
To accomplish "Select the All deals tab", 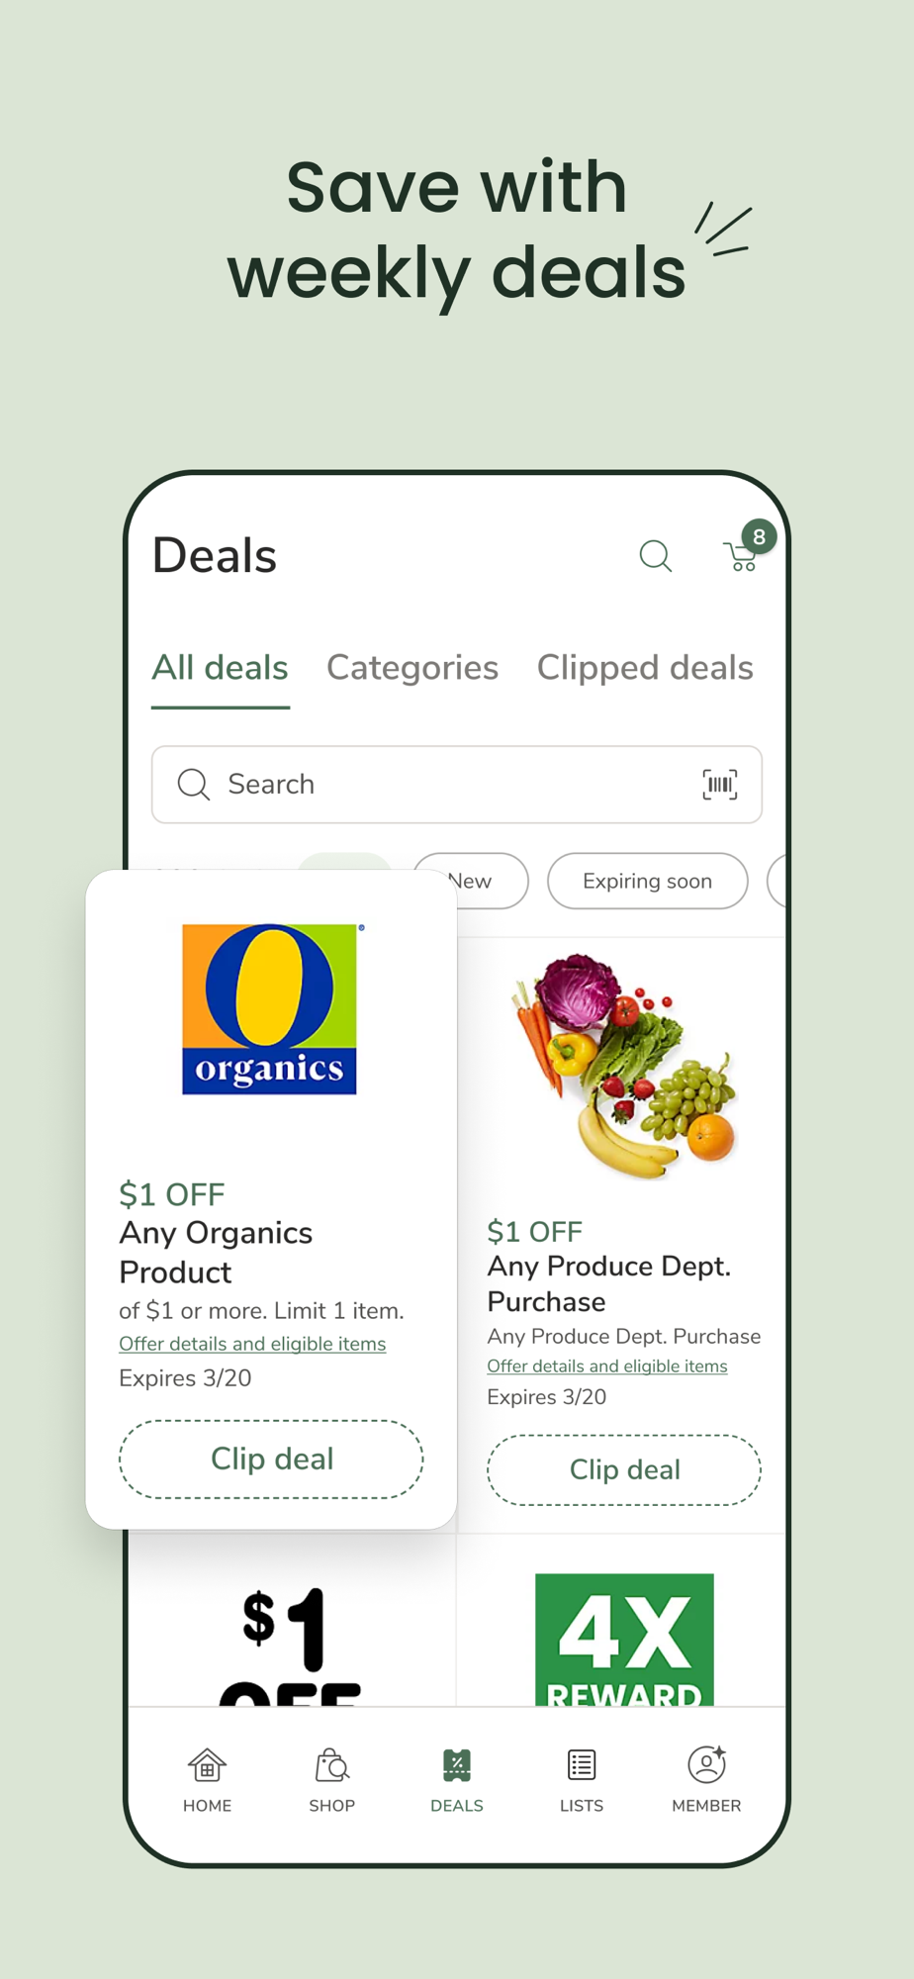I will pos(220,668).
